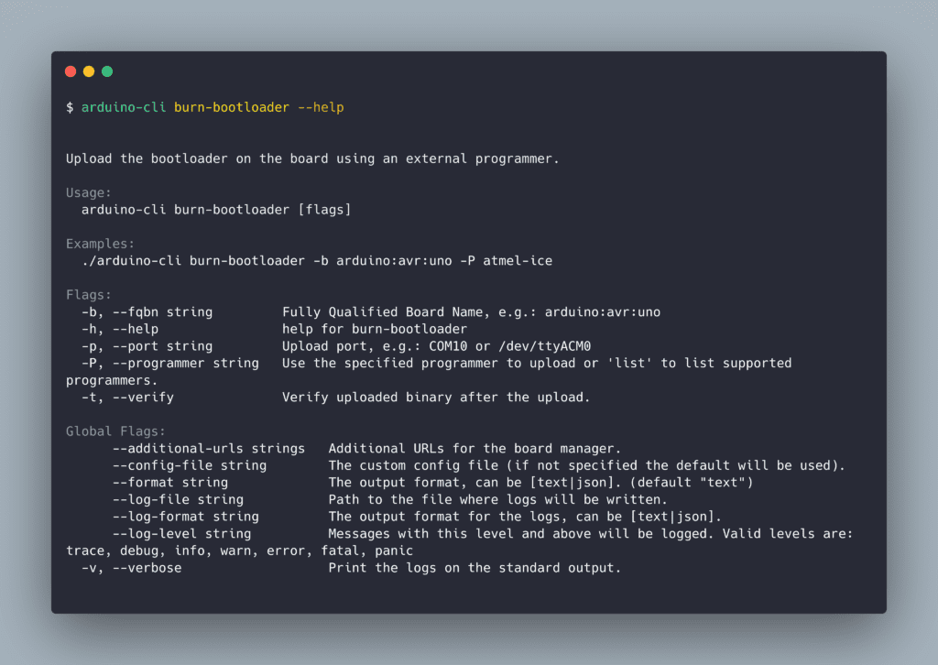The width and height of the screenshot is (938, 665).
Task: Click the --verbose flag entry
Action: tap(147, 568)
